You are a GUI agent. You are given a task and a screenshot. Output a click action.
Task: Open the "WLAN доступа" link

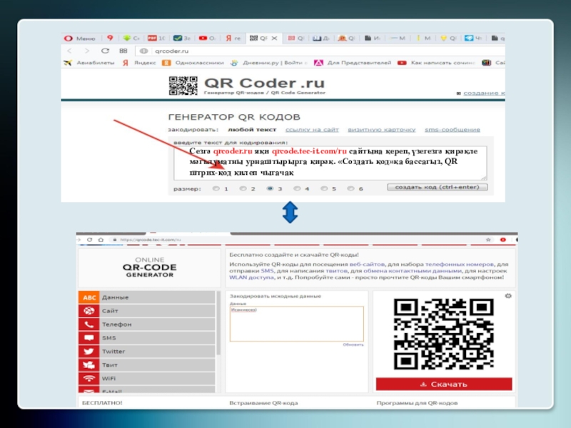click(251, 277)
